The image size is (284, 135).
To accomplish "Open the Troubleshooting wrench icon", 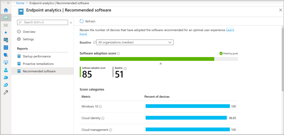I will 6,92.
